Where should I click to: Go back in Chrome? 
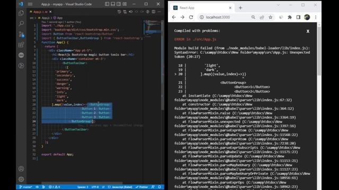(174, 17)
